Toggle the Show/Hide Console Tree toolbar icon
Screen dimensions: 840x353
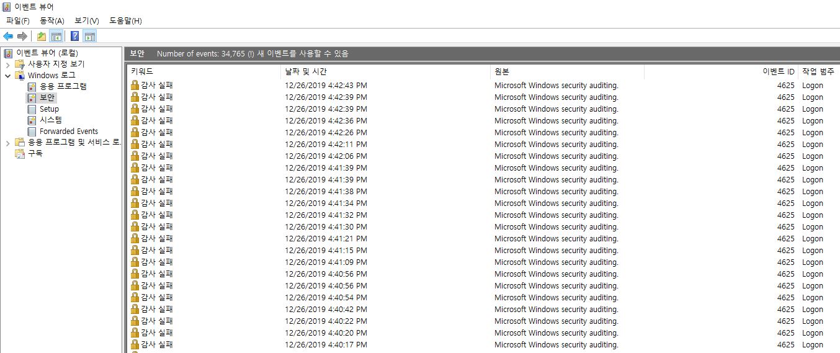56,36
